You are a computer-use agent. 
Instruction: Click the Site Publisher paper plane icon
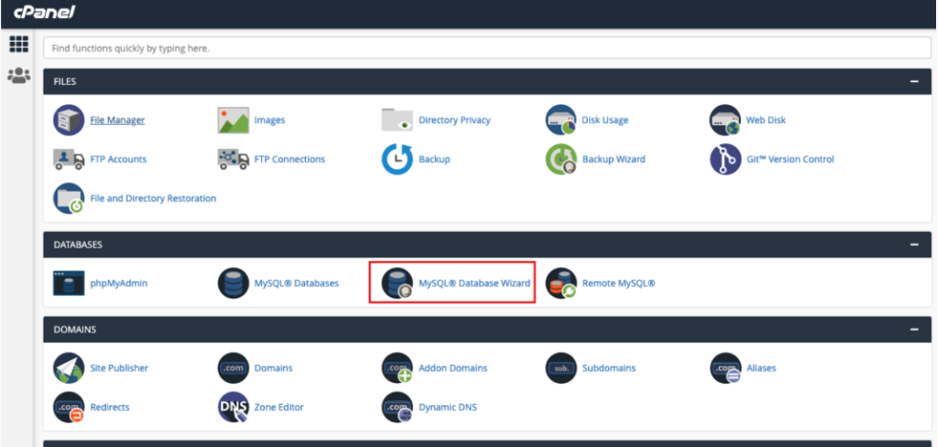coord(69,368)
